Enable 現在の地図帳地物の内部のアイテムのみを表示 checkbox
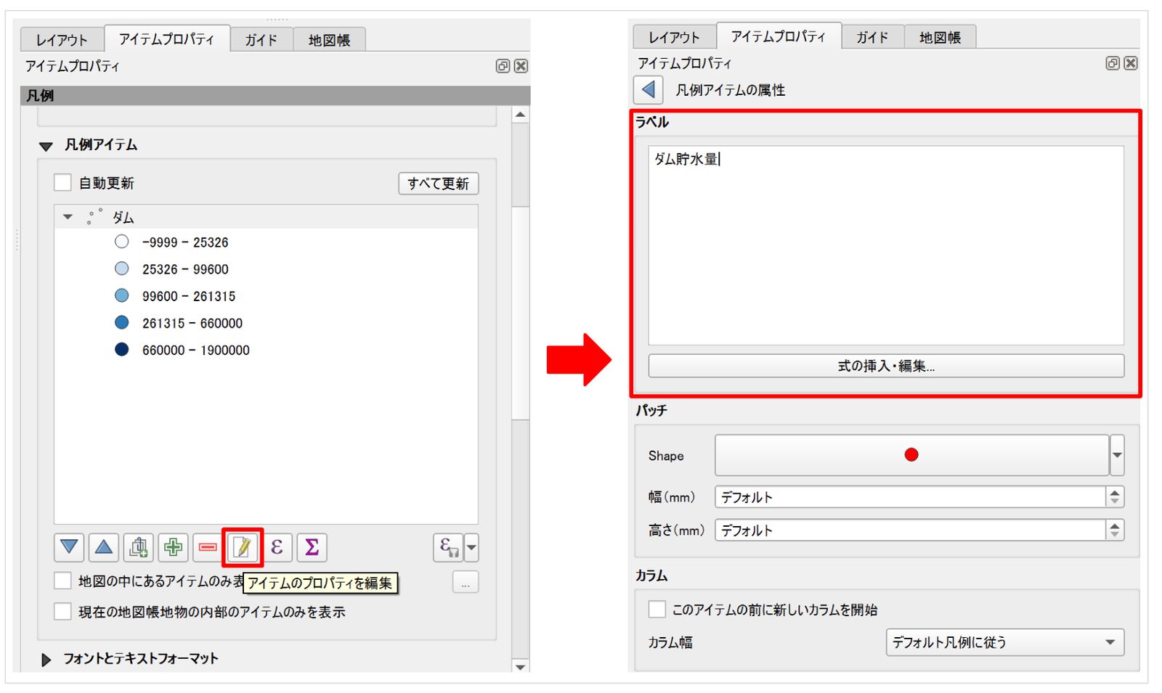1162x693 pixels. (x=63, y=611)
